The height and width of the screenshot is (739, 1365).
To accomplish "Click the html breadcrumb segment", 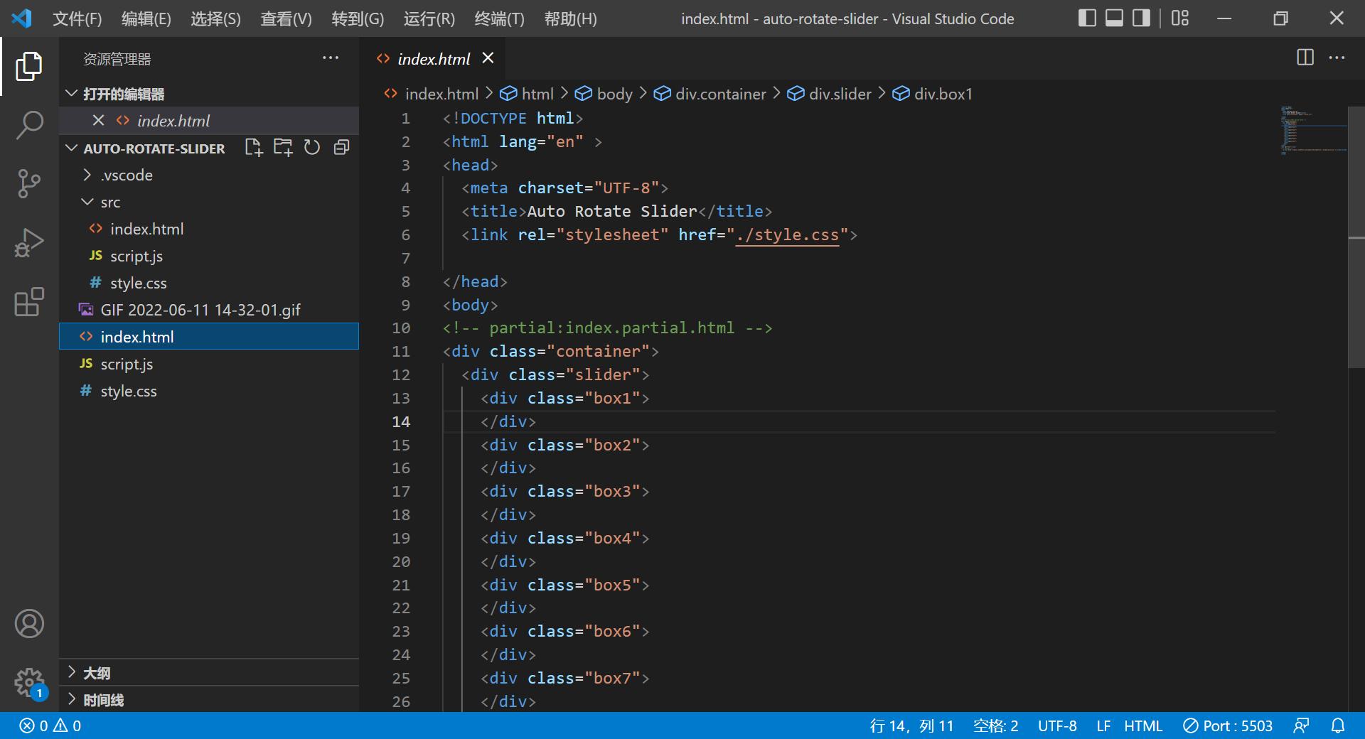I will [x=527, y=94].
